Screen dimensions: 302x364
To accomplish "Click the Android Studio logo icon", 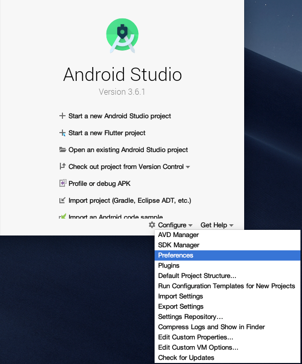I will point(122,35).
